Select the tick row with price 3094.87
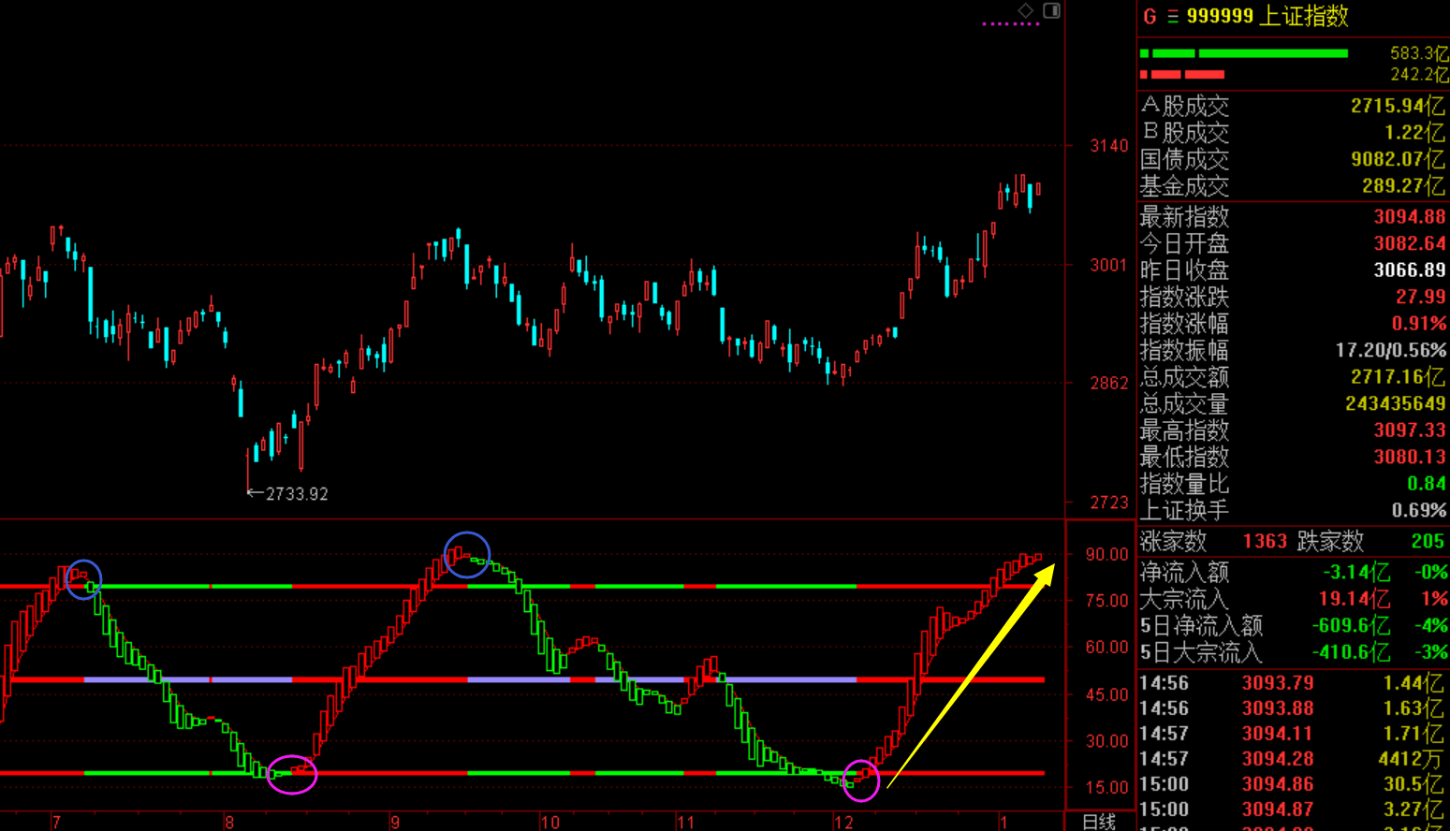This screenshot has width=1450, height=831. (x=1294, y=809)
